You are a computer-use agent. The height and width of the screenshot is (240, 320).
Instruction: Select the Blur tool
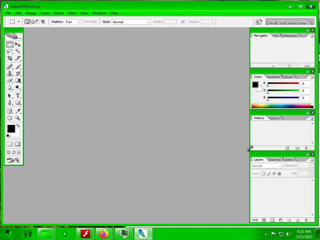pyautogui.click(x=10, y=87)
